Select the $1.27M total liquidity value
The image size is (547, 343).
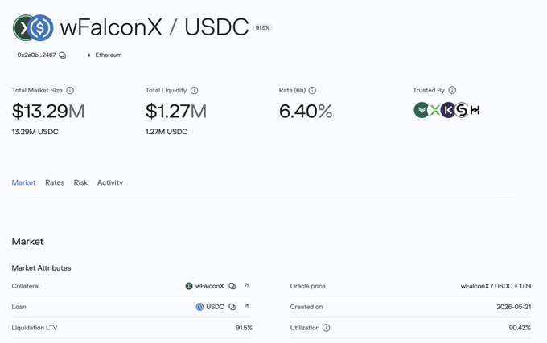176,112
